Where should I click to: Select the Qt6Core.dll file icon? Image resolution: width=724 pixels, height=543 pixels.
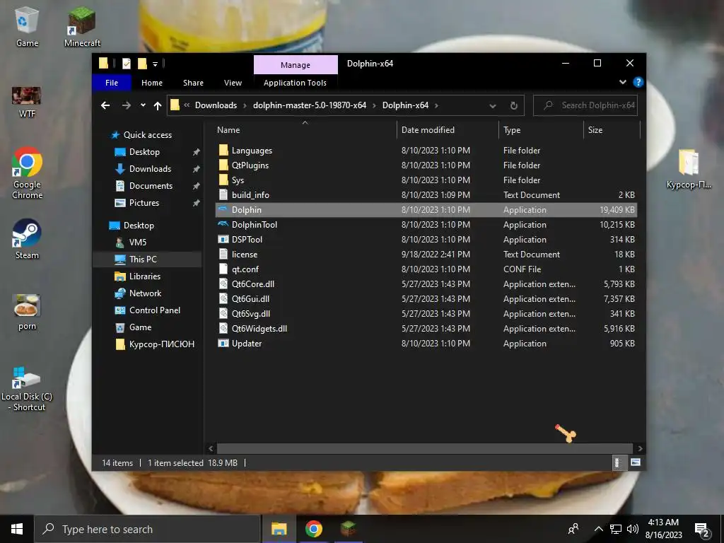click(x=223, y=284)
